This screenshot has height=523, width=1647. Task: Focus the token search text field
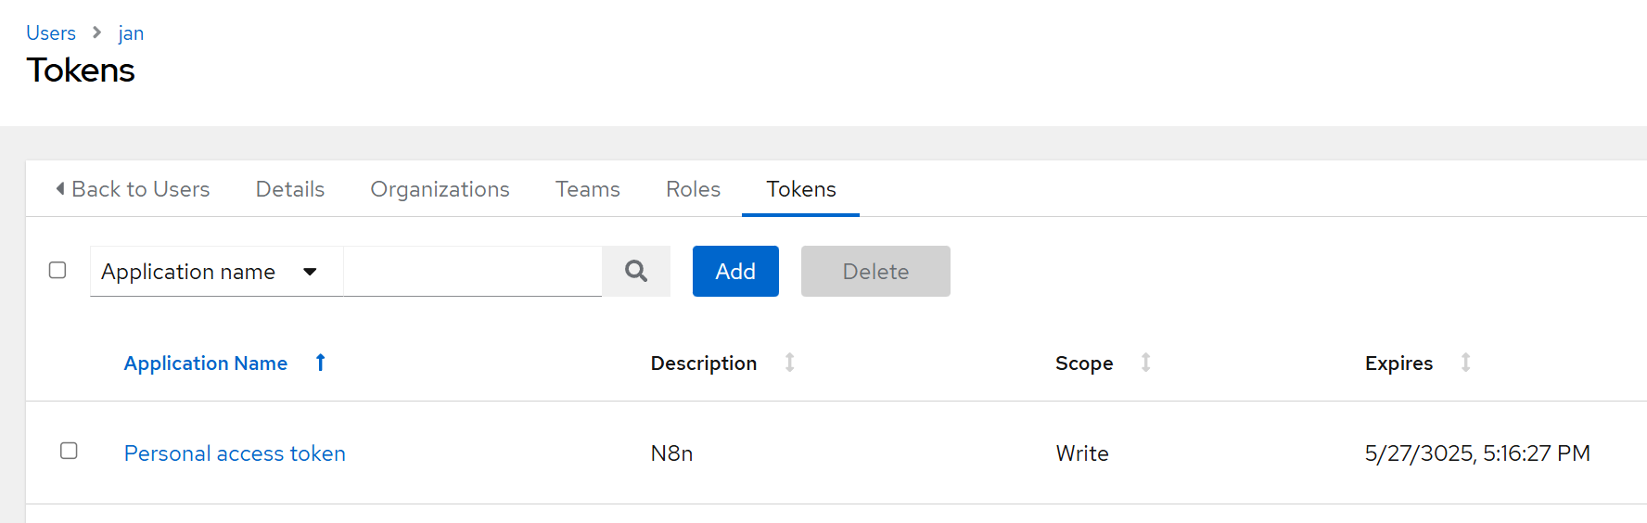tap(472, 272)
